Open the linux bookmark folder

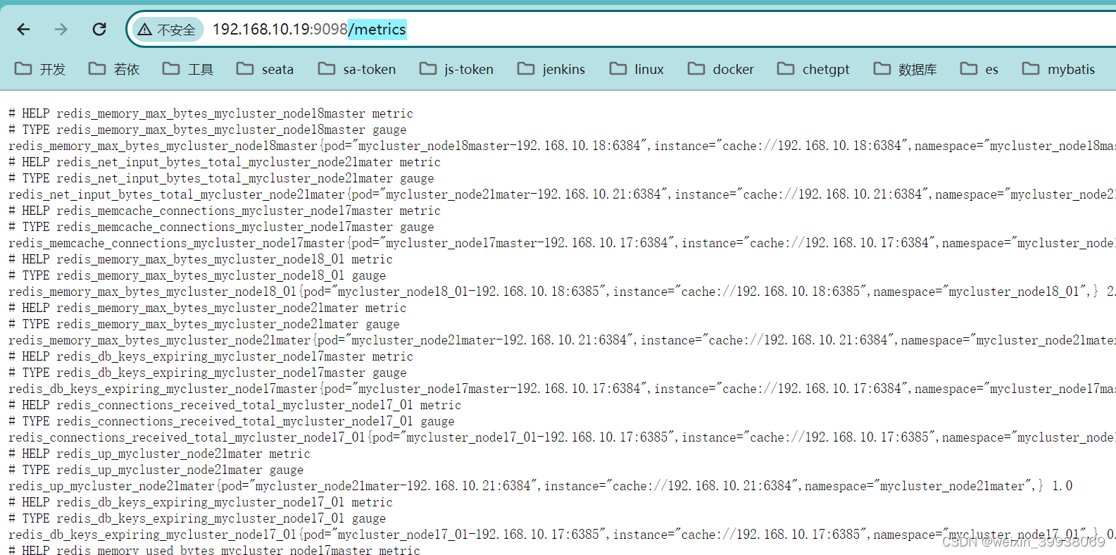[637, 69]
